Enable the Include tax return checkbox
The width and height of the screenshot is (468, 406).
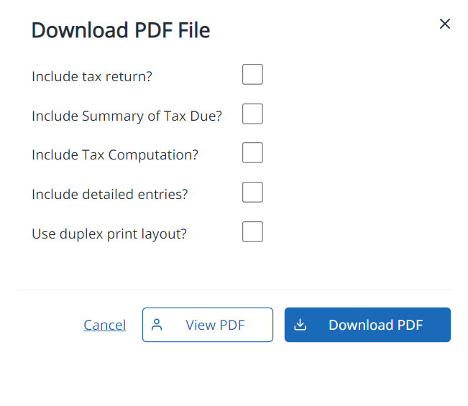point(252,75)
